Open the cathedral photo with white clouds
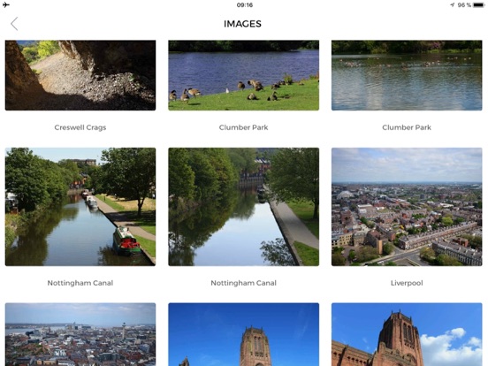The image size is (488, 366). tap(407, 334)
